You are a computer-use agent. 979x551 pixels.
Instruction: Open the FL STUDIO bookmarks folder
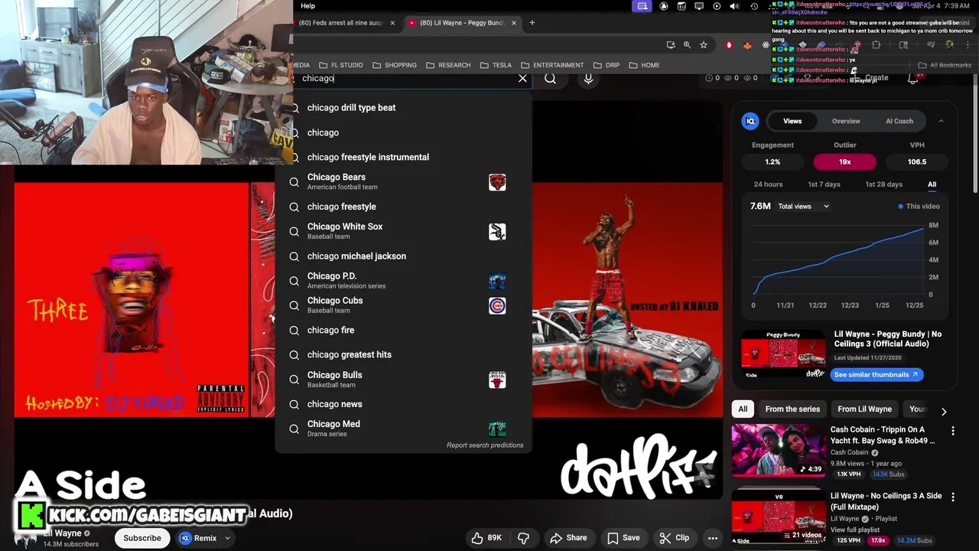click(341, 65)
